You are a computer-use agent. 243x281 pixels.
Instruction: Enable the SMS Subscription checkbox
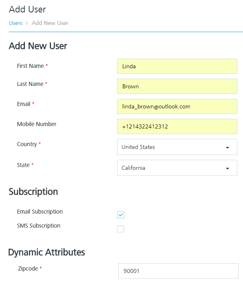[121, 229]
